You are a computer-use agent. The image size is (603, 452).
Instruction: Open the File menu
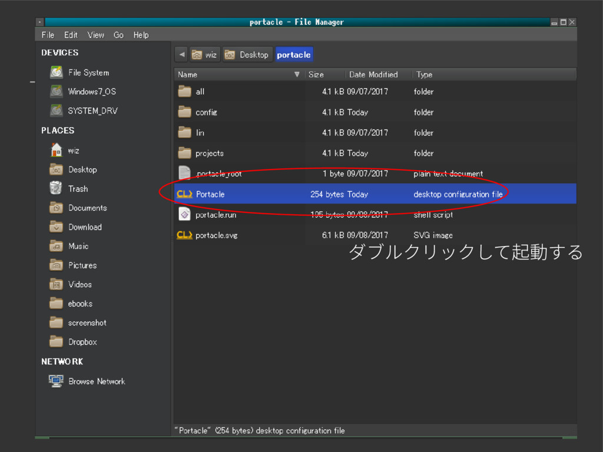click(48, 35)
